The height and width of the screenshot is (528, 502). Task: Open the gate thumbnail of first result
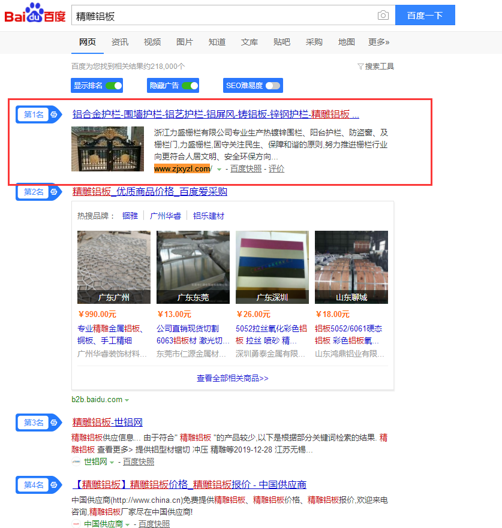107,149
